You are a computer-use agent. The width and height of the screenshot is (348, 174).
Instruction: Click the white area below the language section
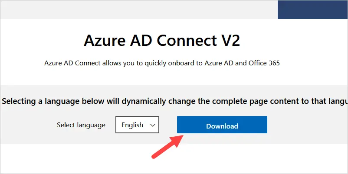pyautogui.click(x=174, y=158)
